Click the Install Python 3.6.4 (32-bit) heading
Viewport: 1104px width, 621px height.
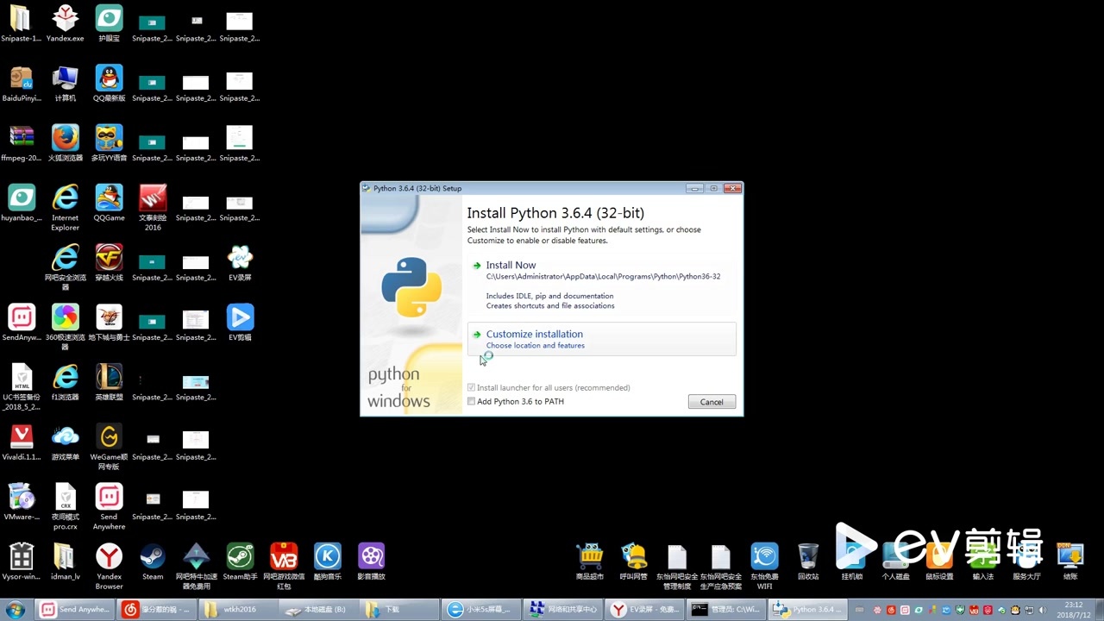click(x=555, y=213)
